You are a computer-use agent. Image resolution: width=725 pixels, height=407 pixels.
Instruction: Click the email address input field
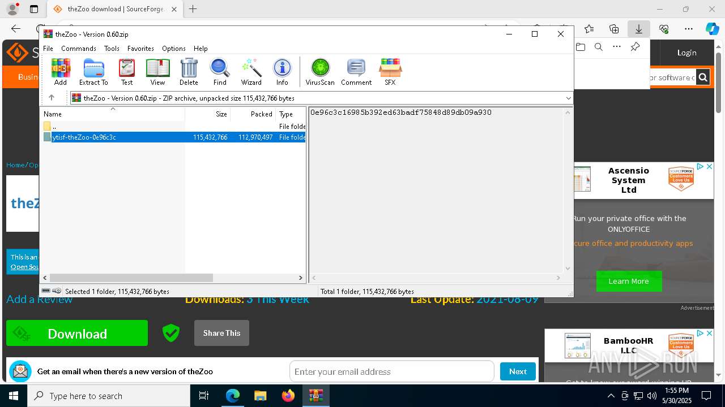click(392, 371)
